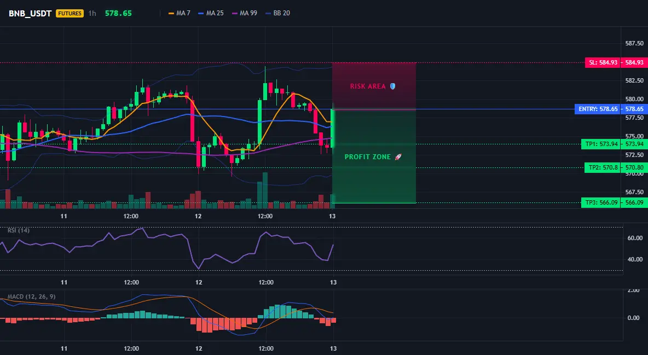Click the 584.93 stop-loss price tag on axis

(x=634, y=62)
